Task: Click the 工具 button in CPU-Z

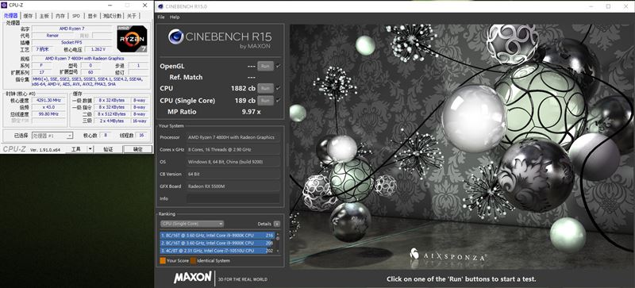Action: pyautogui.click(x=76, y=149)
